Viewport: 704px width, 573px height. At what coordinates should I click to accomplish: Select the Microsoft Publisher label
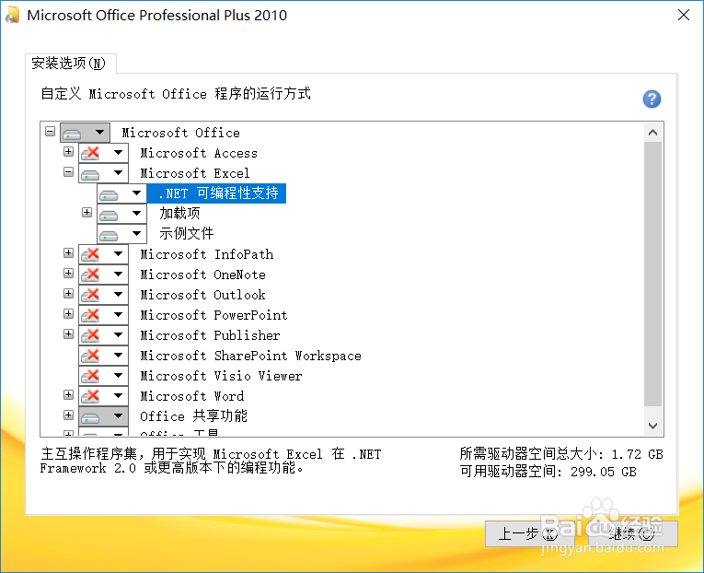210,334
